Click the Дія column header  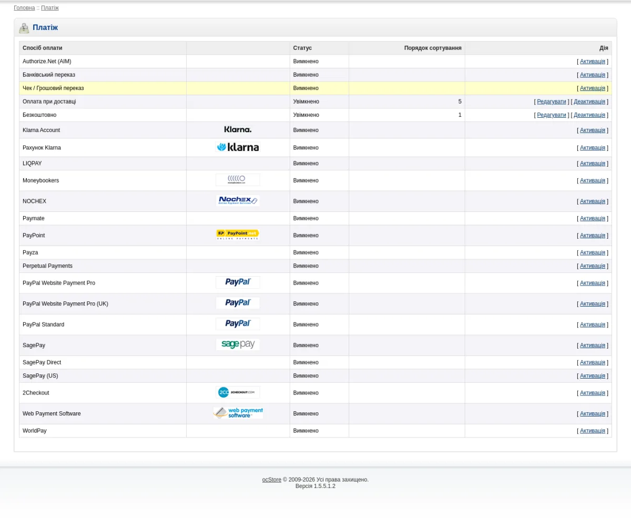(604, 48)
